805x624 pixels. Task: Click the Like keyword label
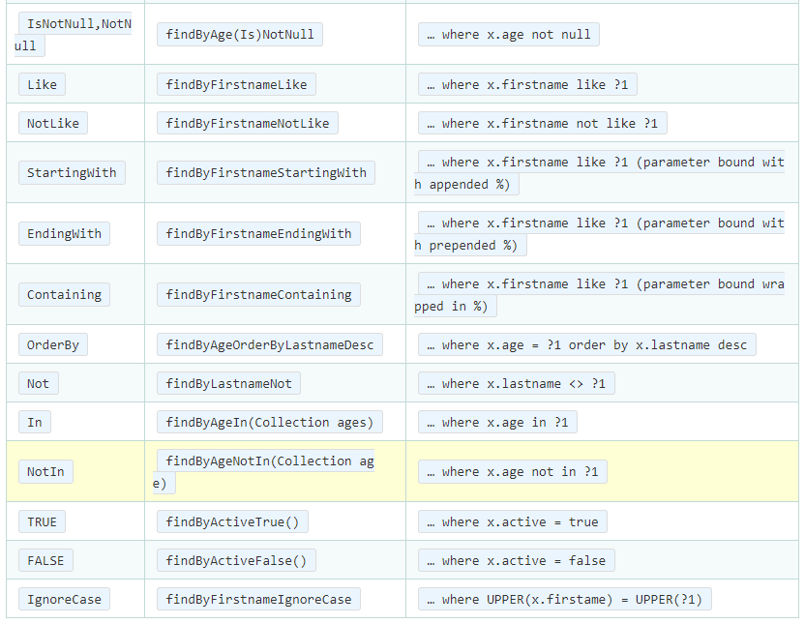coord(42,84)
